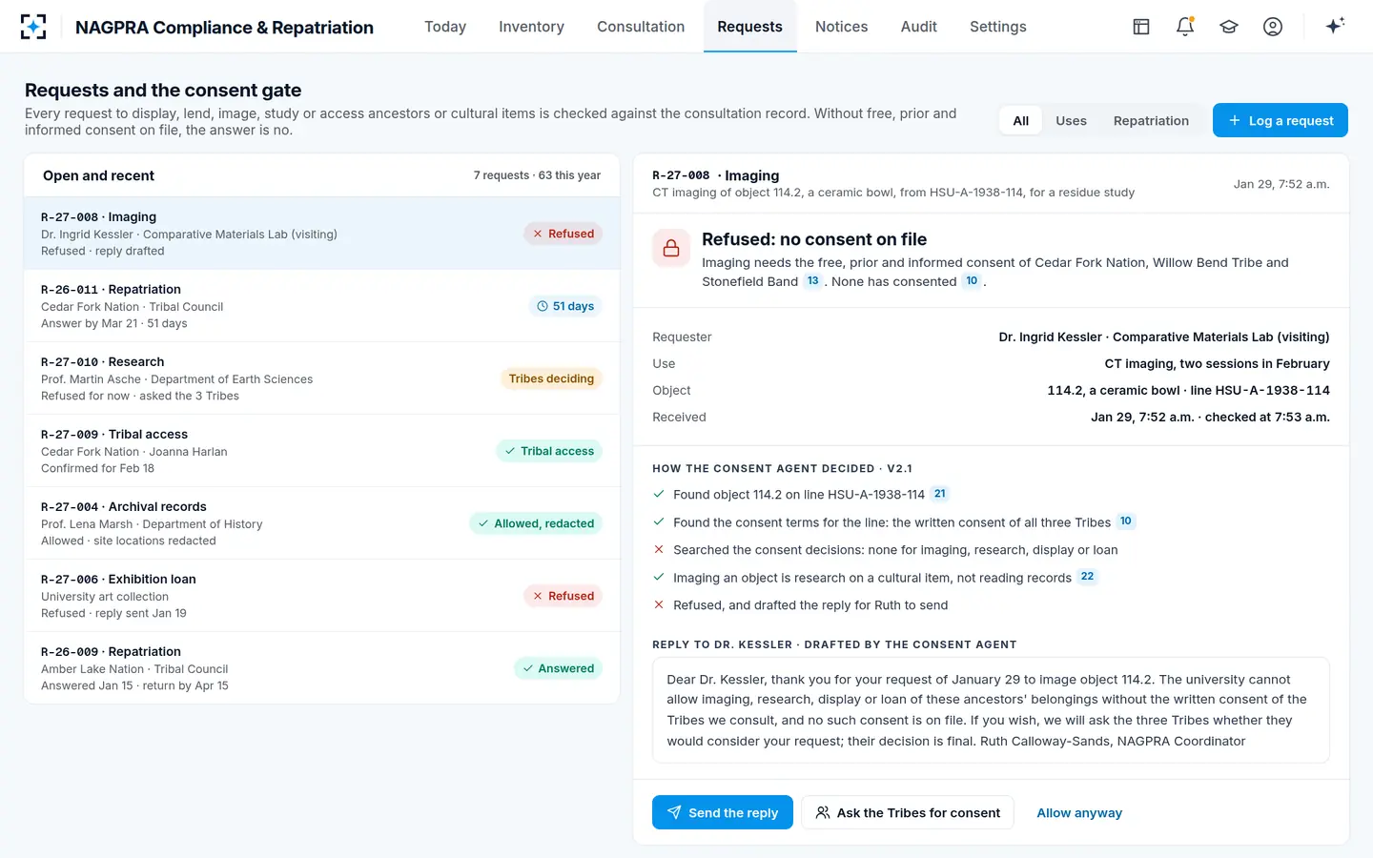1373x858 pixels.
Task: Open citation badge 10 beside consent terms step
Action: click(1126, 521)
